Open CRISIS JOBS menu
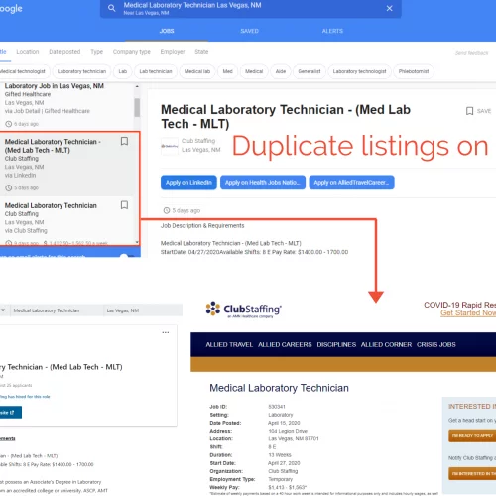 pos(436,345)
